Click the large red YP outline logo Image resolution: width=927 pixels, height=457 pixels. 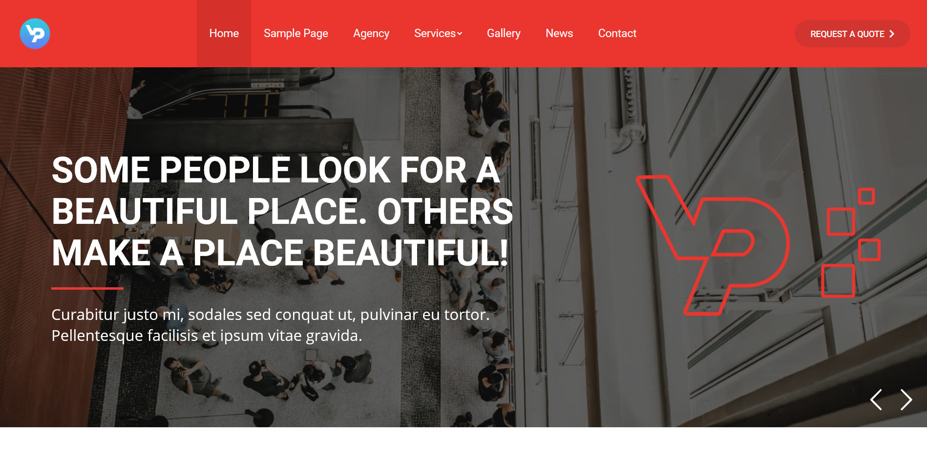click(713, 245)
